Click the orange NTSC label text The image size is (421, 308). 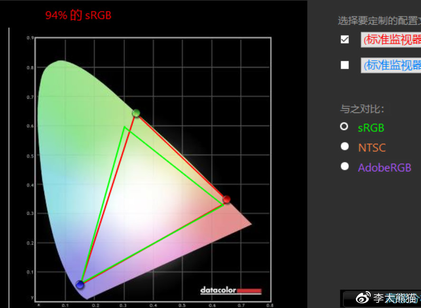point(372,148)
